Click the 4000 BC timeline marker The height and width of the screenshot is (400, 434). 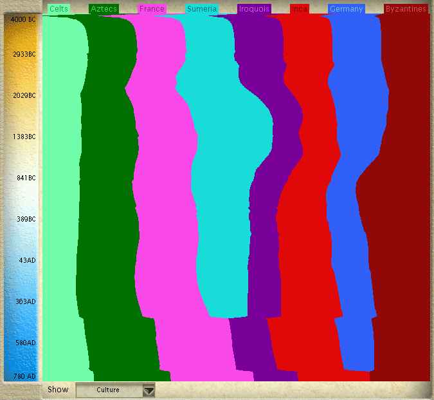[23, 19]
